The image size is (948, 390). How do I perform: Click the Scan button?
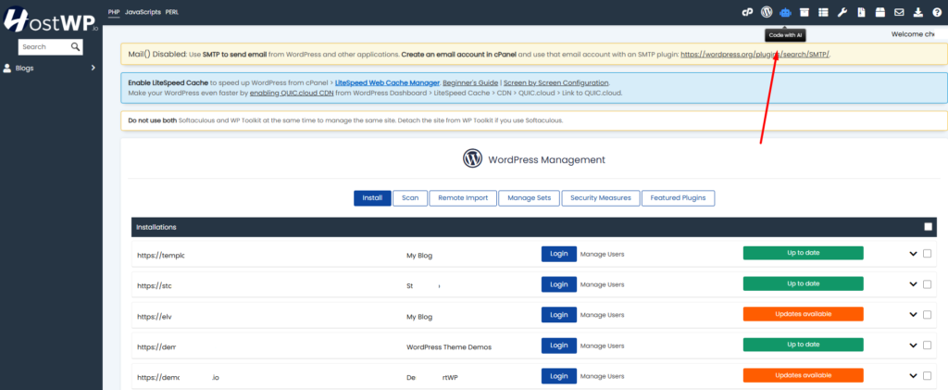click(410, 197)
